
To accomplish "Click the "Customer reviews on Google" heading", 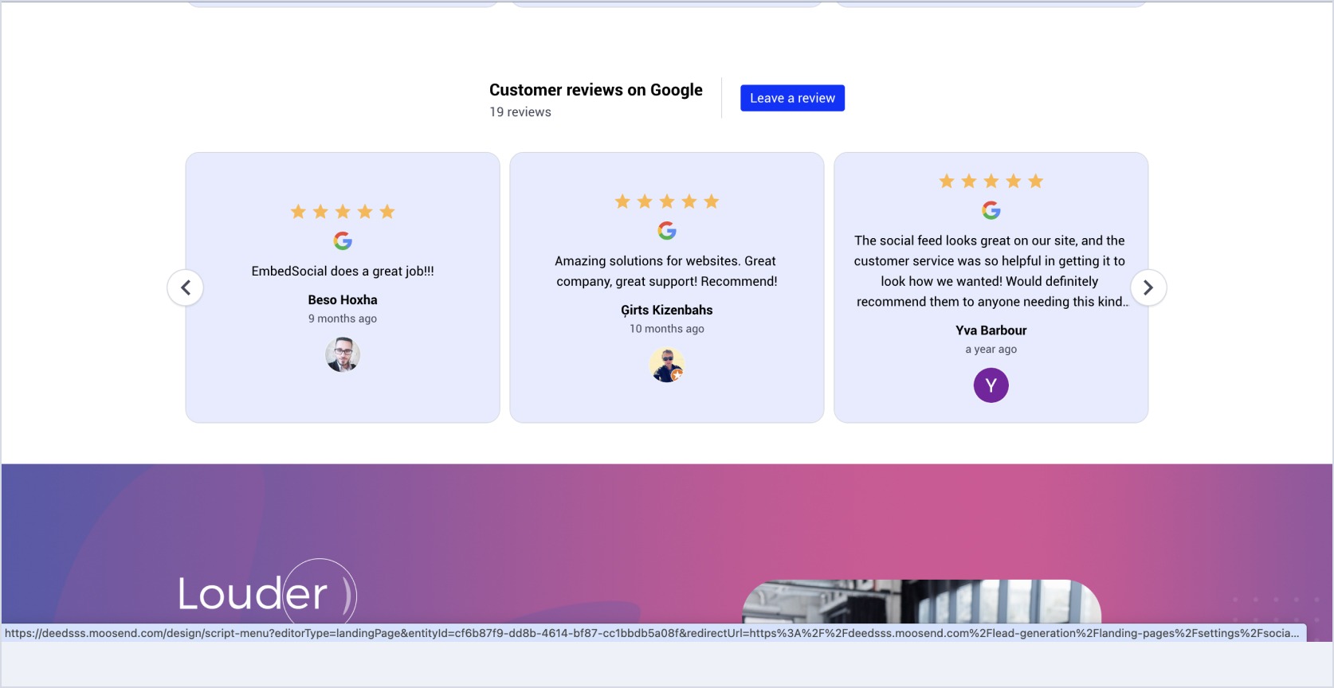I will tap(596, 90).
